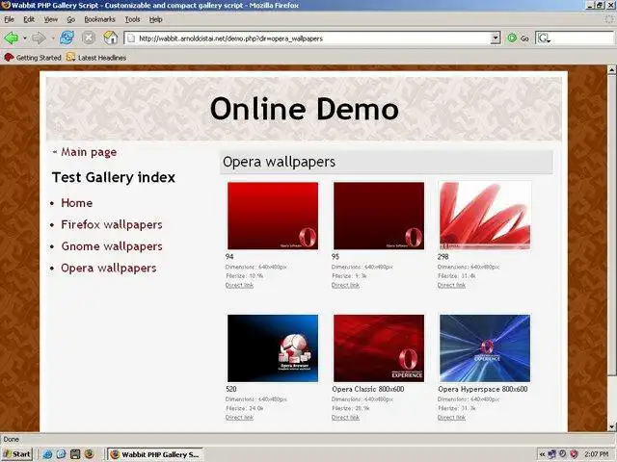Go to the Home page icon

tap(111, 38)
